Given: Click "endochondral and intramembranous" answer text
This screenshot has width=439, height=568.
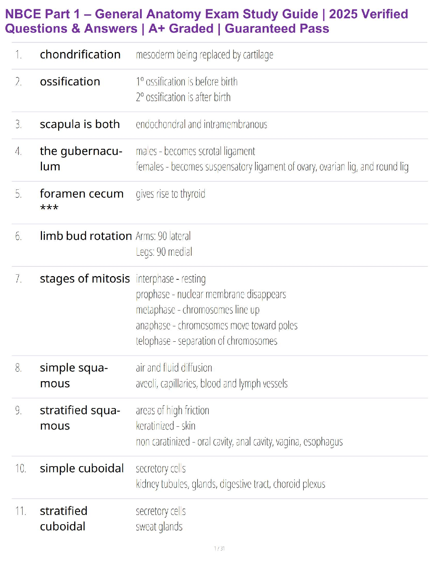Looking at the screenshot, I should (x=201, y=124).
